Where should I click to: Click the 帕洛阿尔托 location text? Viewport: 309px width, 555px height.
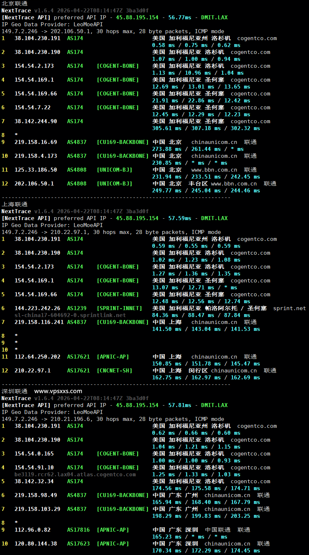pyautogui.click(x=221, y=308)
